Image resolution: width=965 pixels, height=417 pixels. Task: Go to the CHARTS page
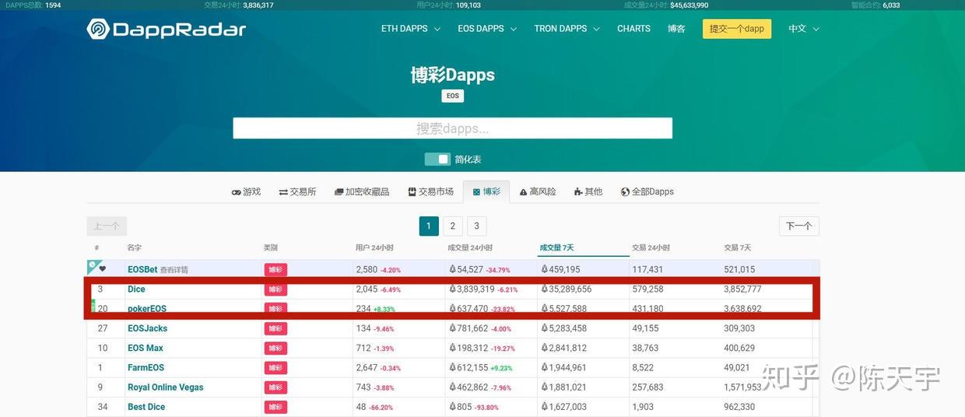coord(633,29)
